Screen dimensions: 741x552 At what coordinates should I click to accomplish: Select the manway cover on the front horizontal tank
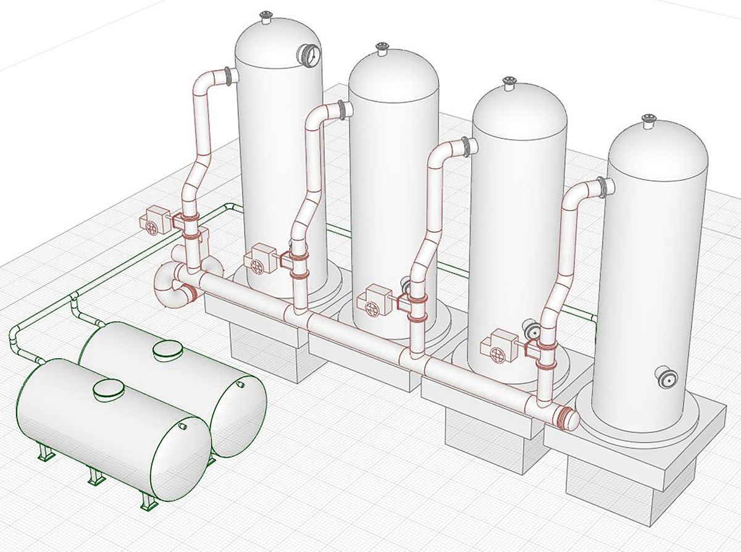coord(109,390)
